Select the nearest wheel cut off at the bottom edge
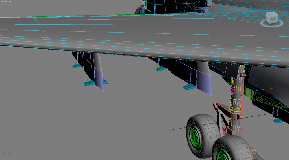 (232, 148)
